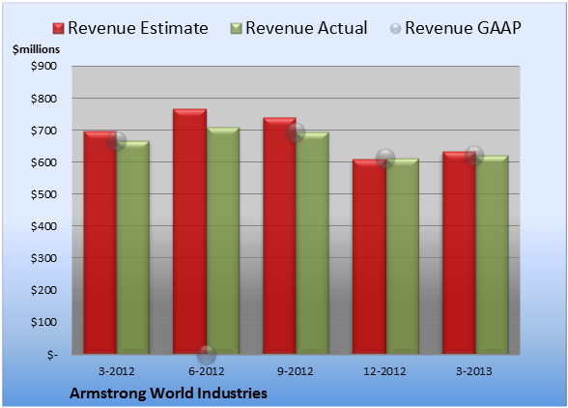Select the green actual bar for 3-2013
Screen dimensions: 568x408
[492, 254]
